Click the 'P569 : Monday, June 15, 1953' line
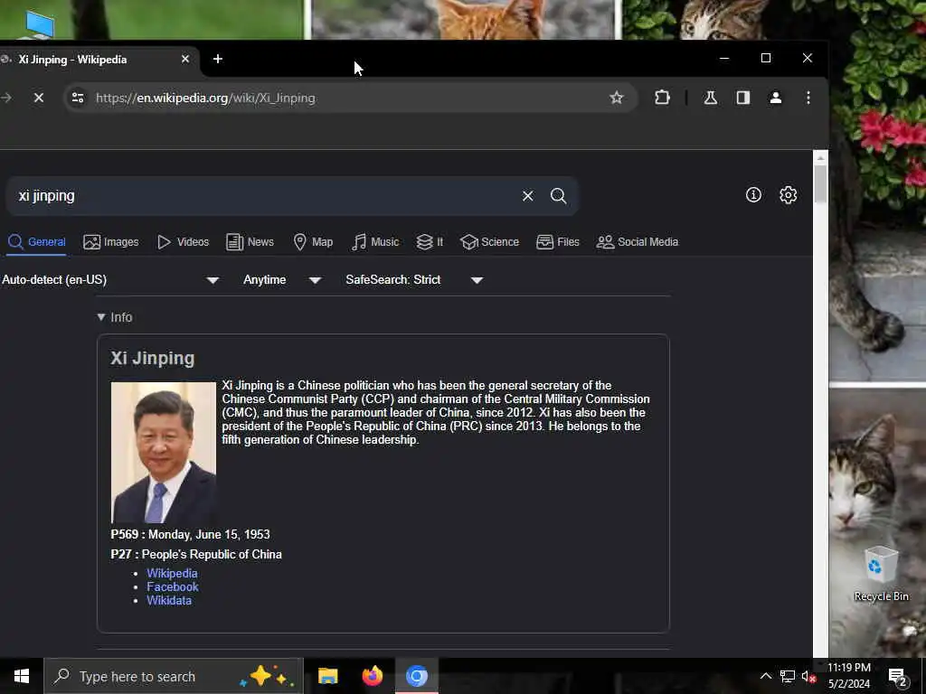926x694 pixels. [190, 534]
